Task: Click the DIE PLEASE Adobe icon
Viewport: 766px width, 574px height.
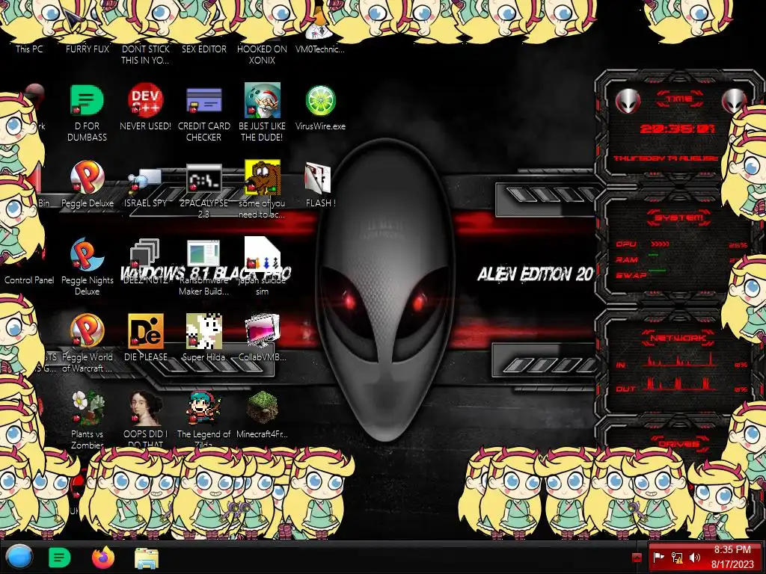Action: 146,331
